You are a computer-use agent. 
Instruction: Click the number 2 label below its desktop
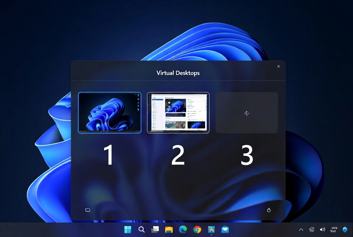click(178, 155)
